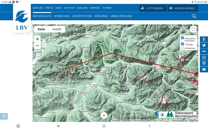This screenshot has height=130, width=208.
Task: Tap Android recent apps button
Action: tap(58, 126)
